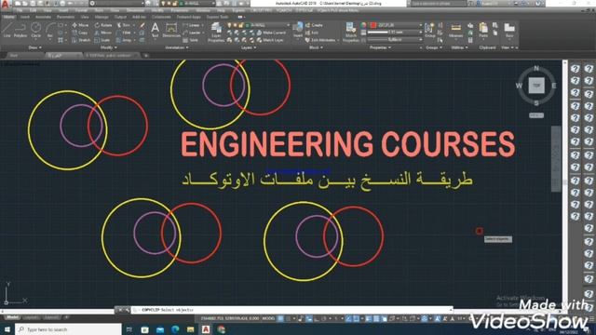Click the Table annotation tool
The width and height of the screenshot is (596, 335).
click(190, 40)
